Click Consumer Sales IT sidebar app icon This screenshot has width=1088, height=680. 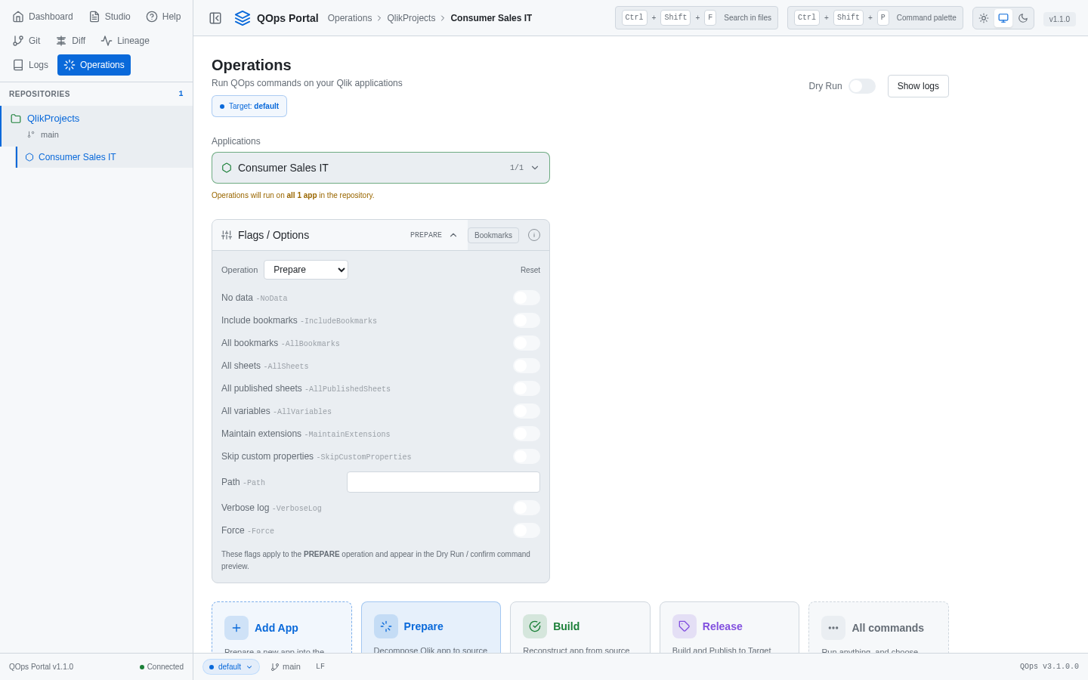[x=29, y=157]
